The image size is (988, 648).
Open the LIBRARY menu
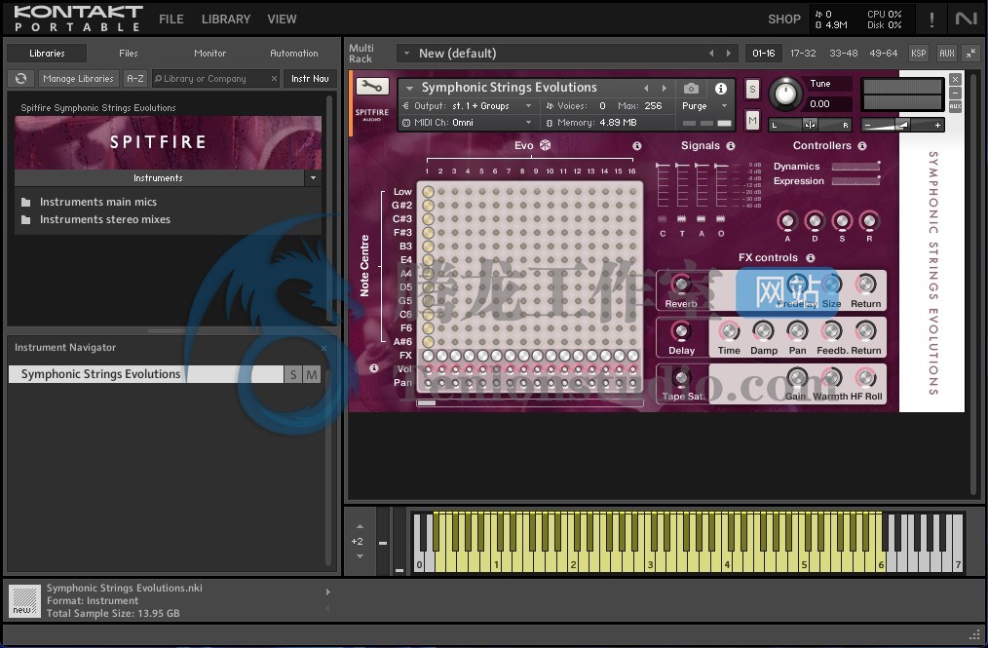pyautogui.click(x=226, y=19)
